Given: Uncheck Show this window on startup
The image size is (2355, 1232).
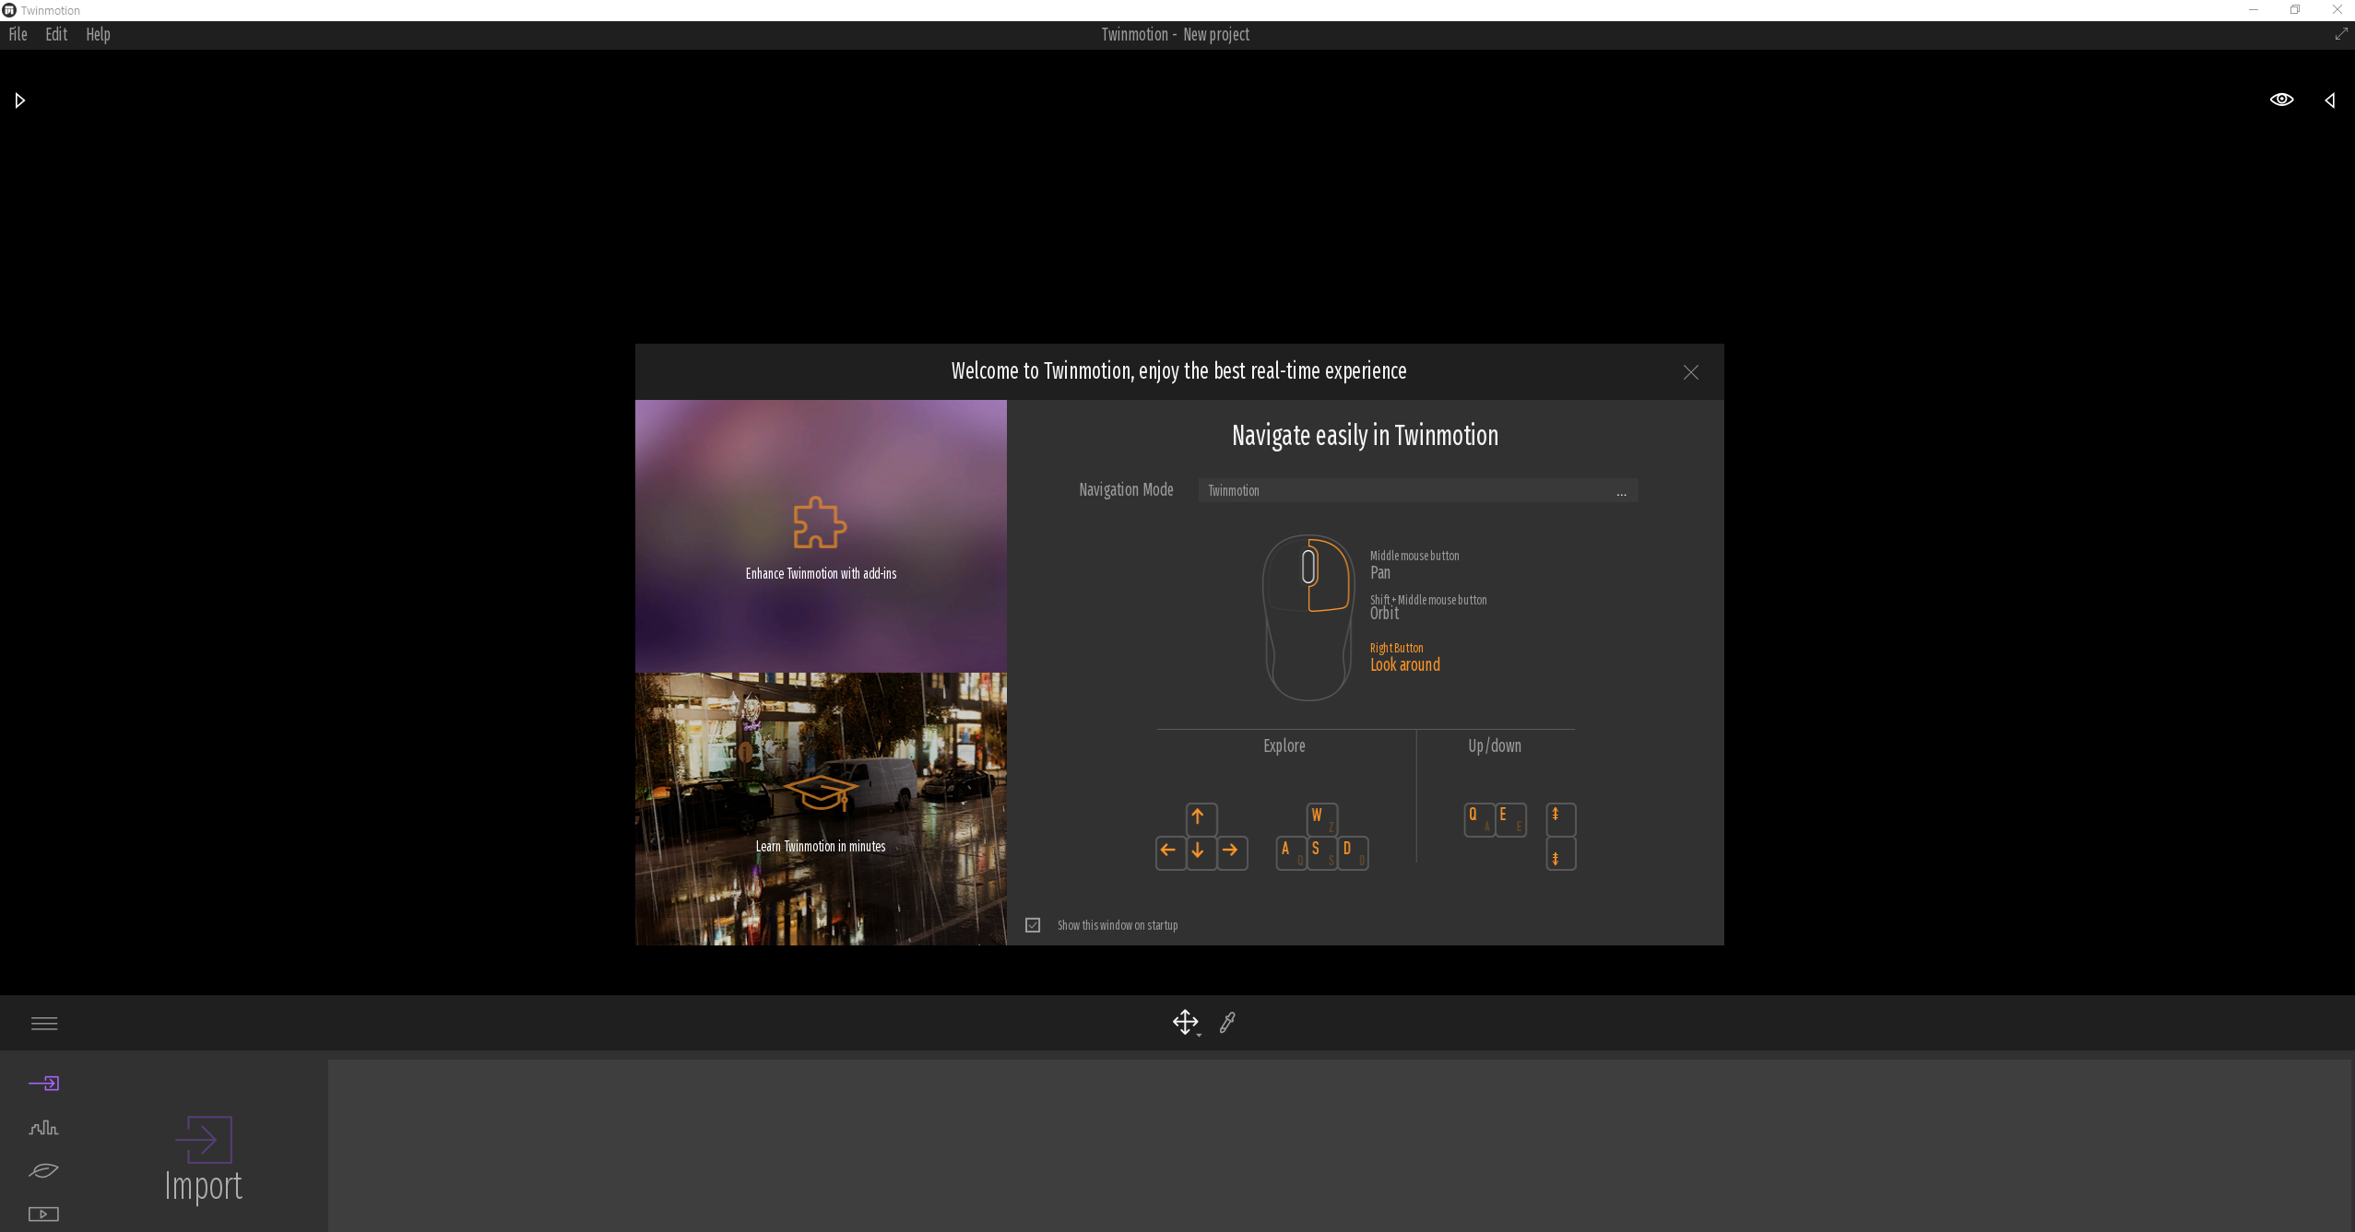Looking at the screenshot, I should (x=1033, y=925).
